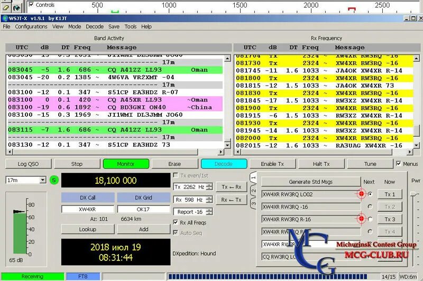Image resolution: width=423 pixels, height=281 pixels.
Task: Click the RA3UAG XW4XR -16 decode line
Action: [x=324, y=145]
